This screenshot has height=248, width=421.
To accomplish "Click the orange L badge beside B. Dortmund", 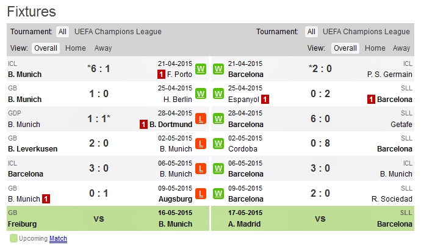I will (x=201, y=119).
